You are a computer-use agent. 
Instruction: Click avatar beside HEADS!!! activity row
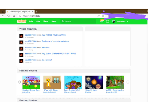pos(21,49)
